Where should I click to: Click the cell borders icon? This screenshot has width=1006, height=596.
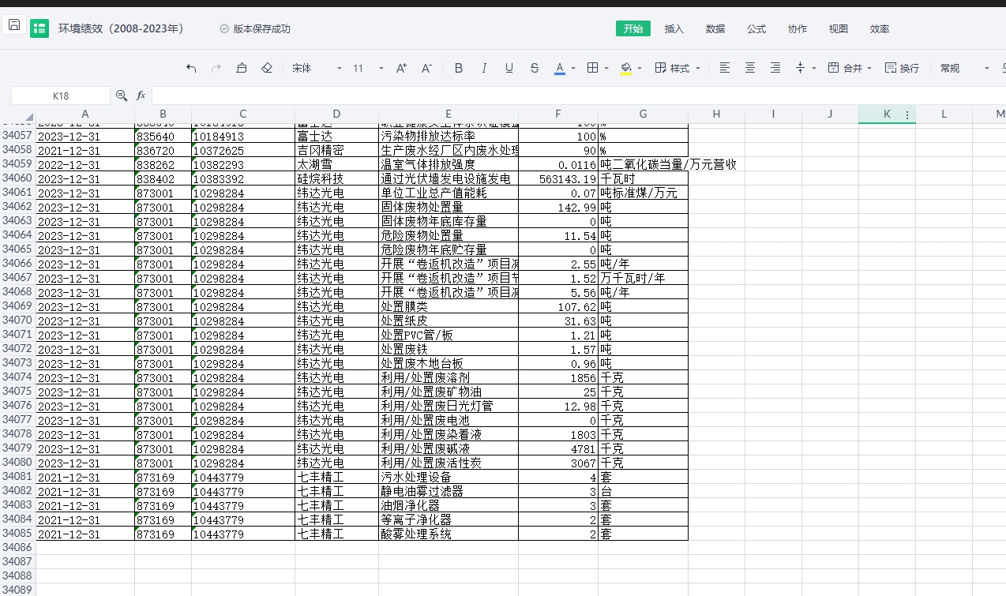593,69
